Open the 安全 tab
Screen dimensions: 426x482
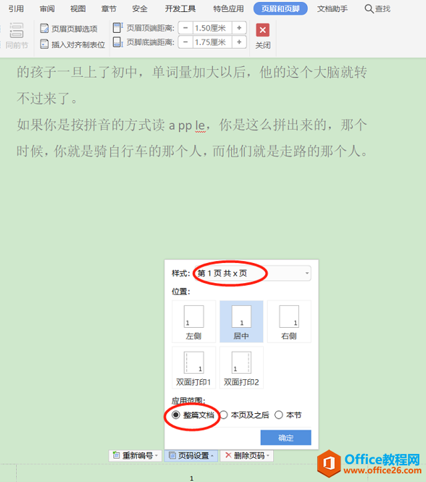[x=140, y=9]
